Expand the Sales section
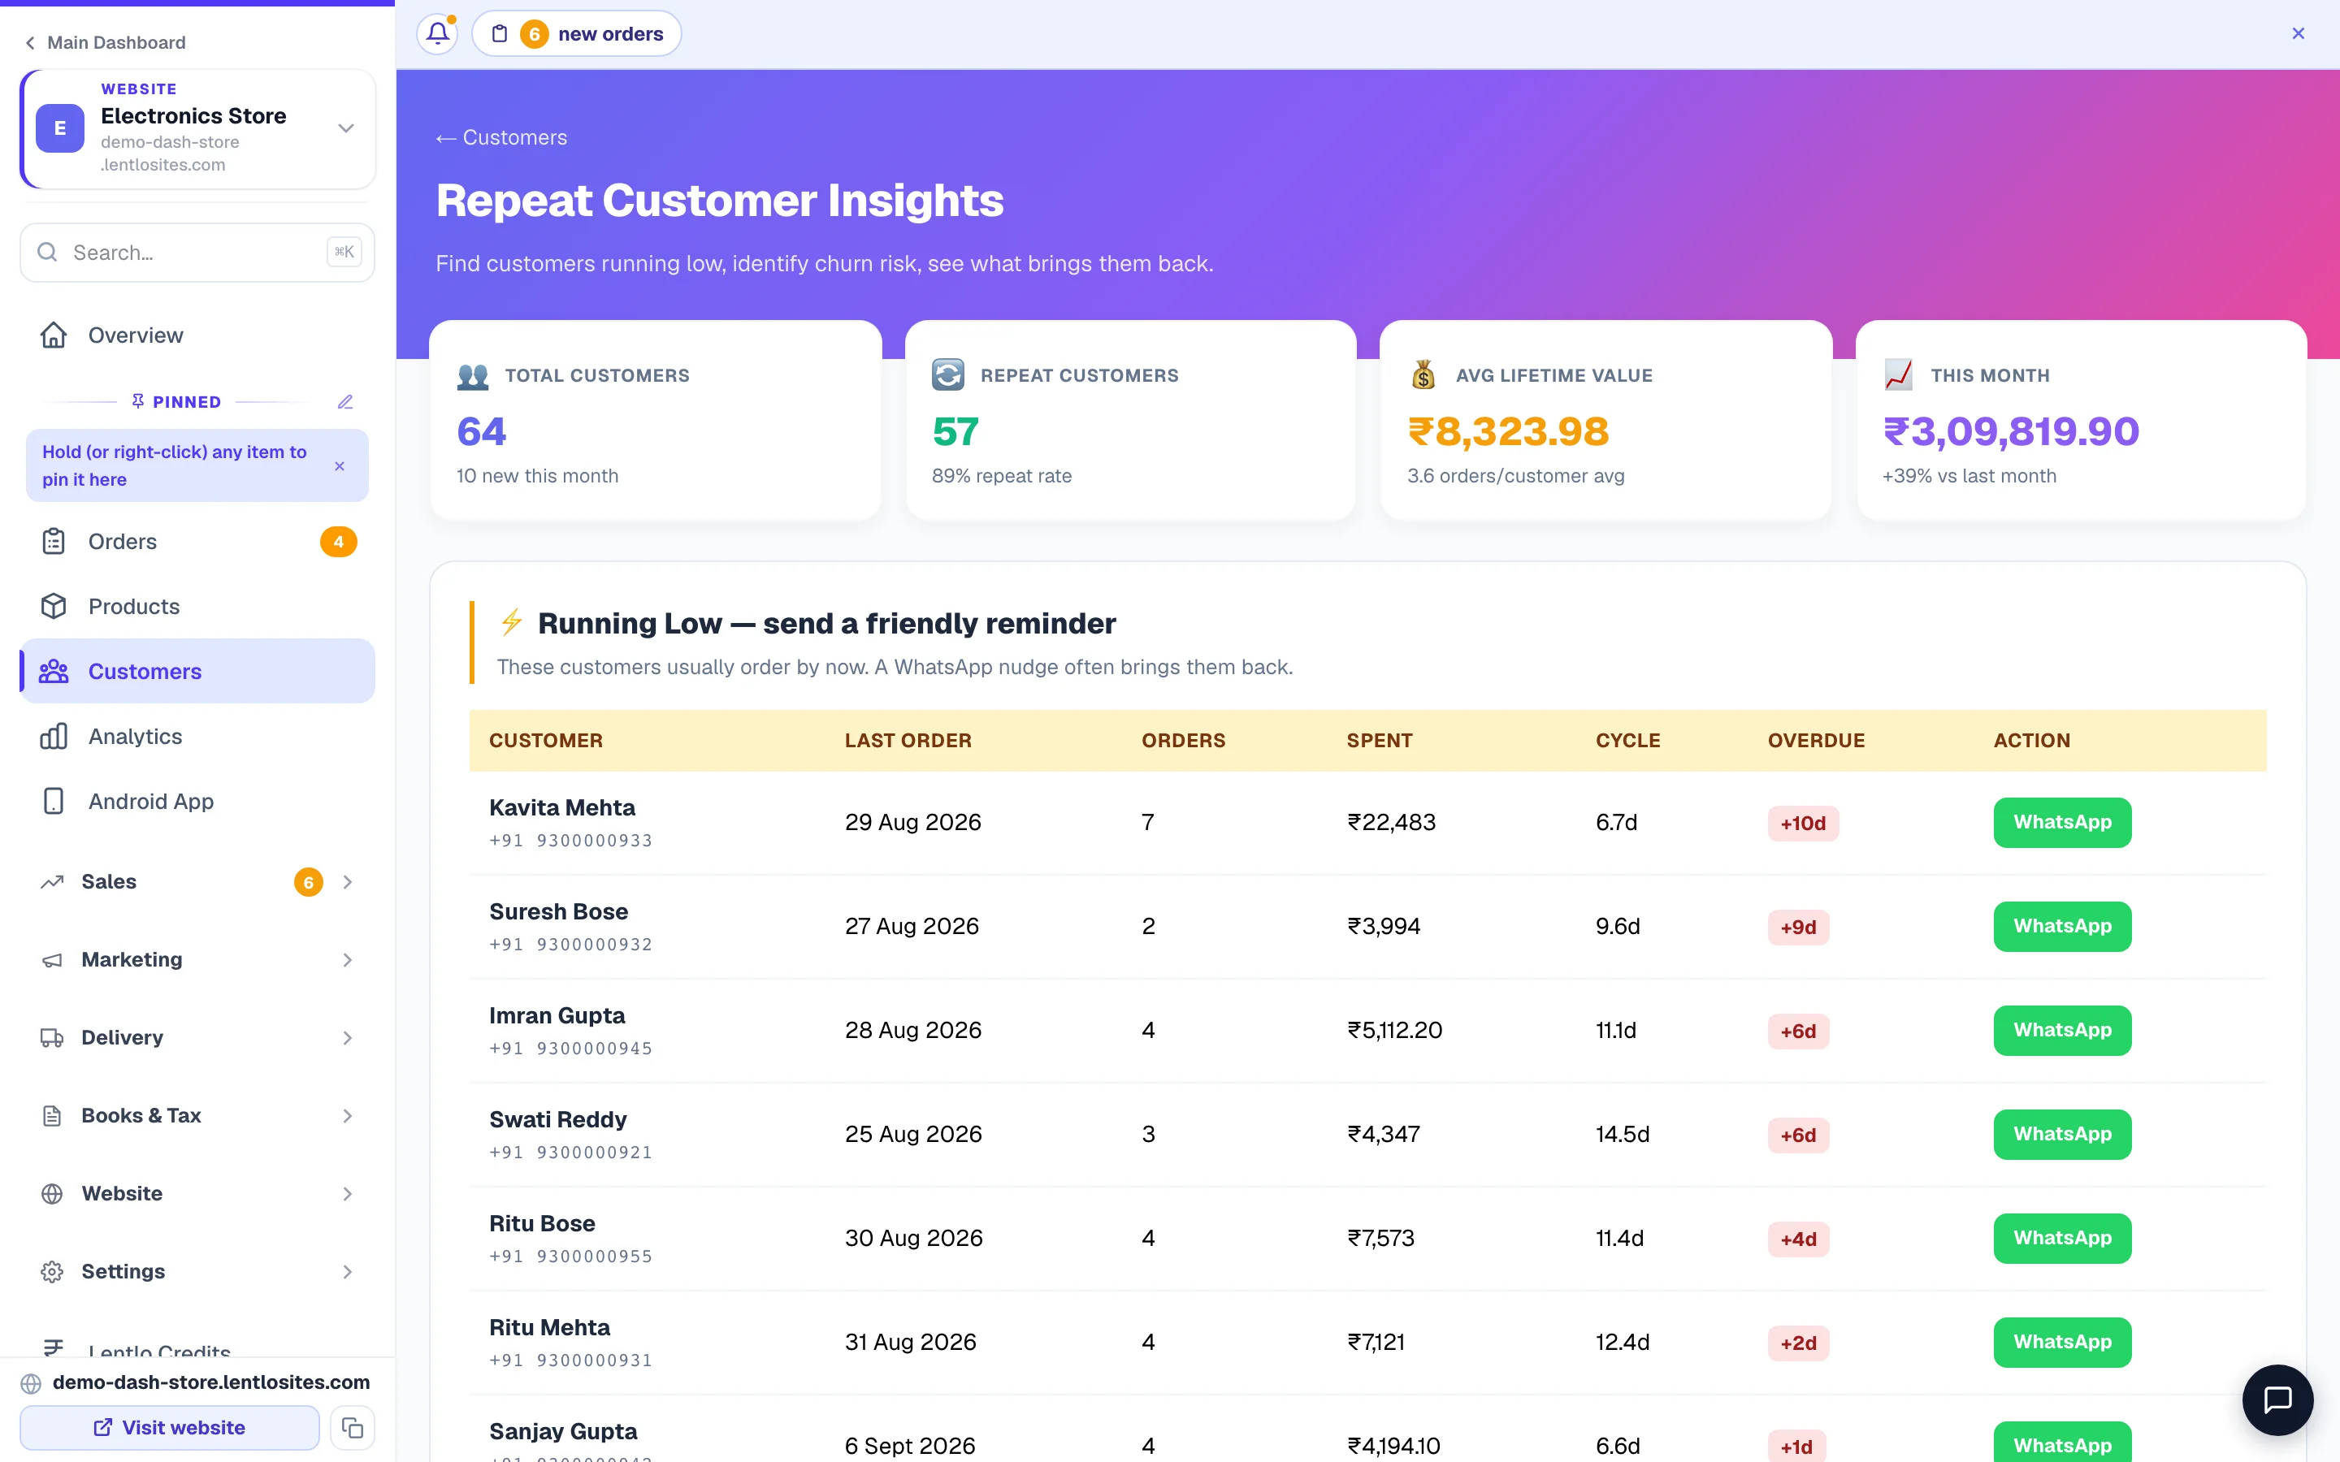Viewport: 2340px width, 1462px height. [197, 882]
